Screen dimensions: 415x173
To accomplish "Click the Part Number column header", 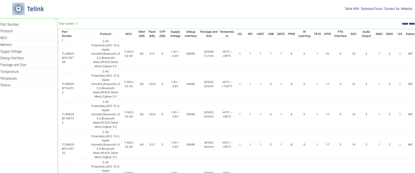I will click(x=67, y=36).
